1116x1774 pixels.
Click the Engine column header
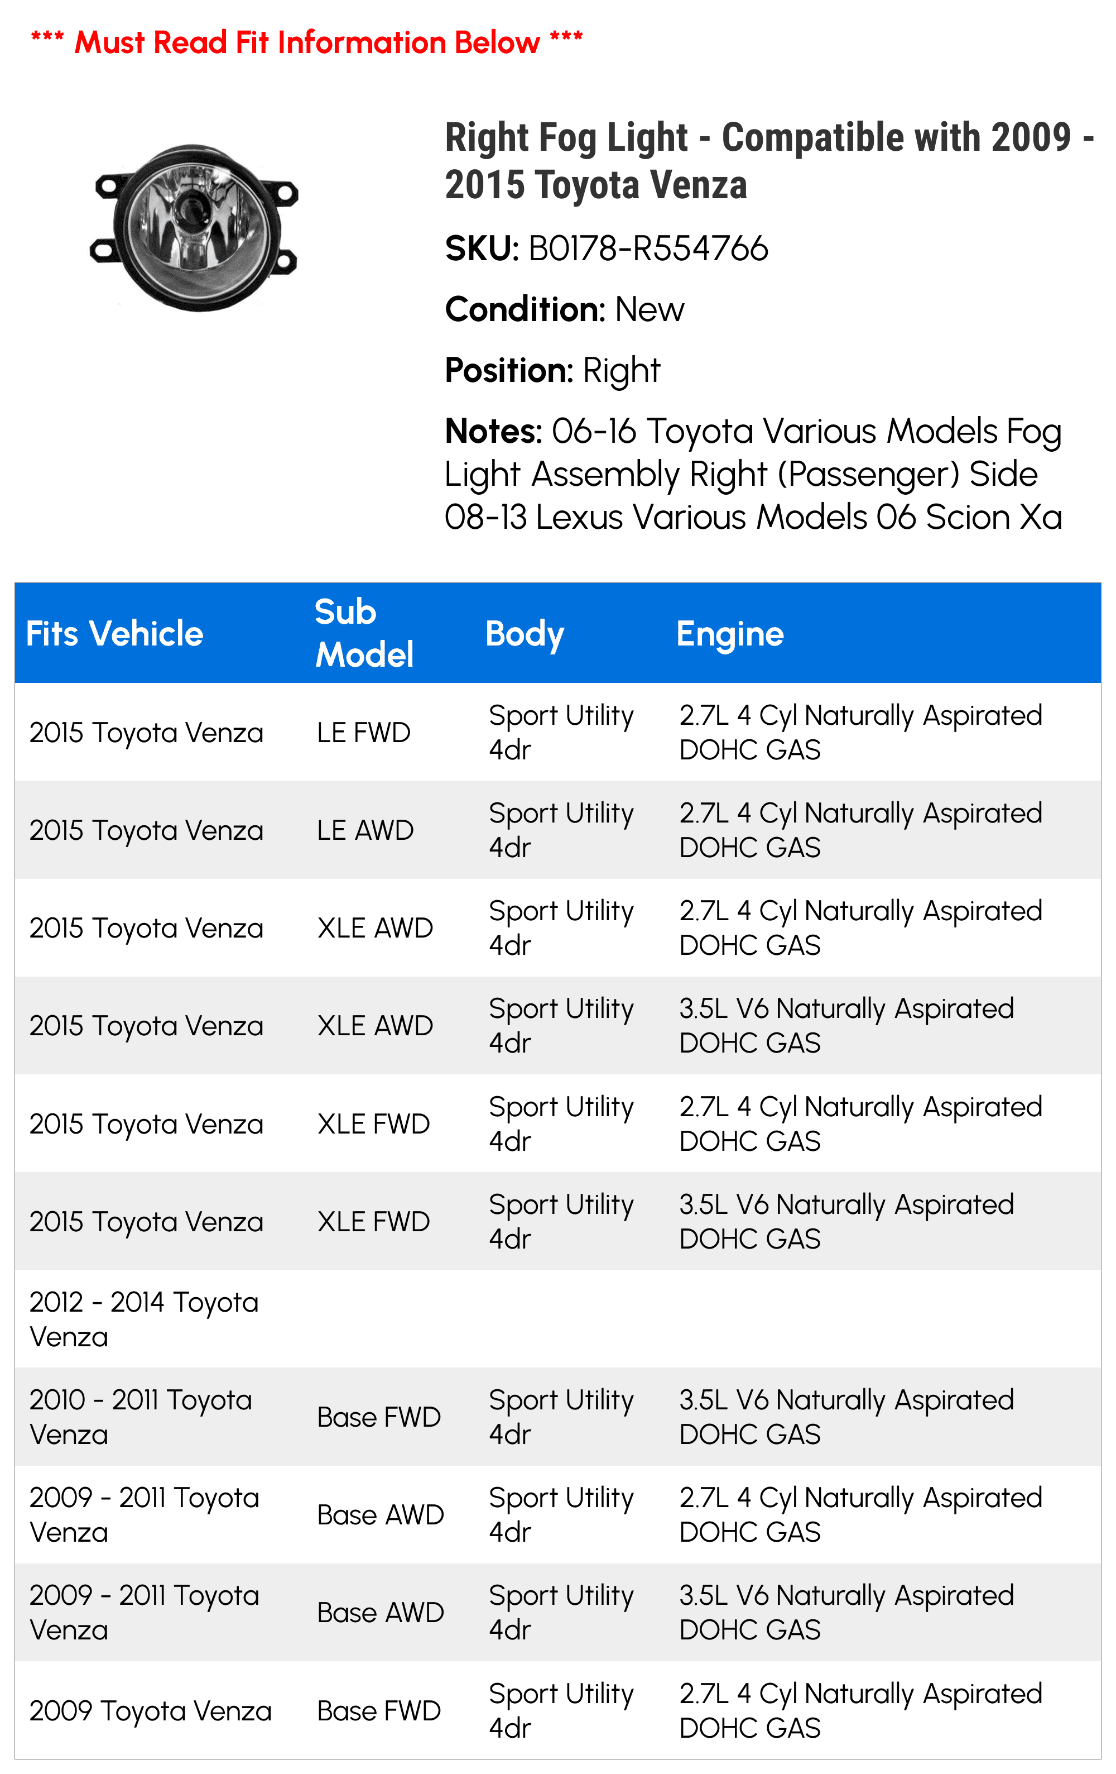tap(729, 634)
